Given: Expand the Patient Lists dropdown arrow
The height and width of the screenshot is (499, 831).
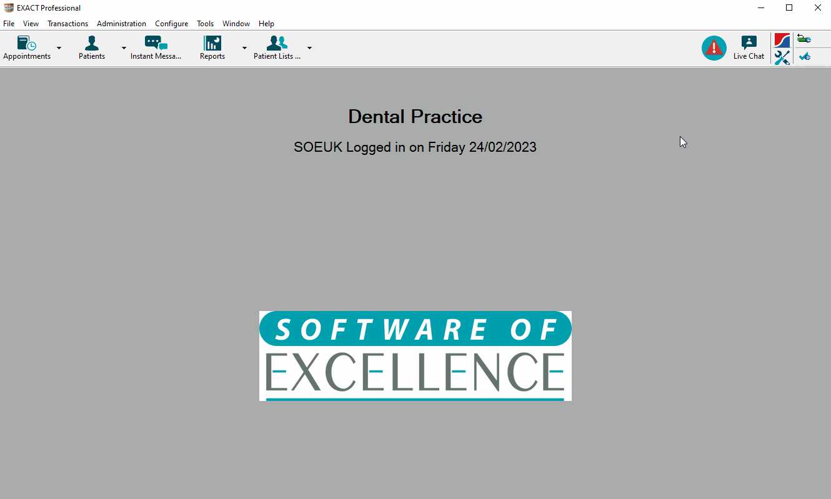Looking at the screenshot, I should tap(309, 48).
